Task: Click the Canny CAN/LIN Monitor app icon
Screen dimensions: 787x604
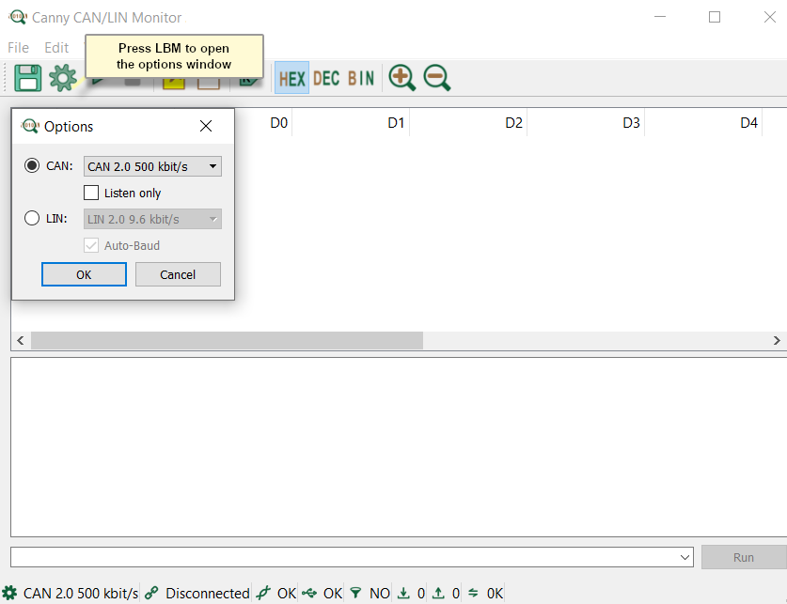Action: (x=18, y=17)
